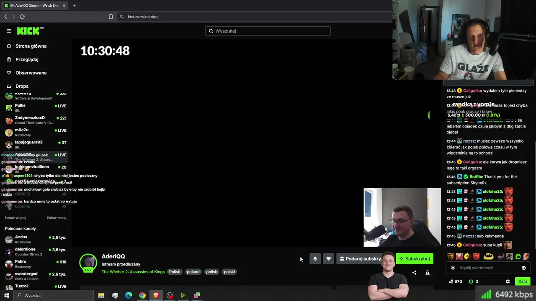Click the poland tag

(x=193, y=272)
